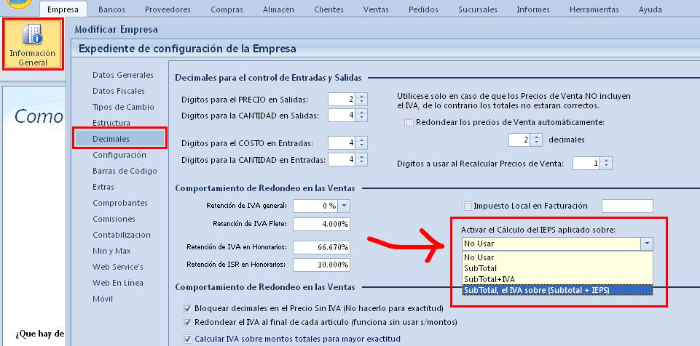The width and height of the screenshot is (700, 346).
Task: Choose SubTotal option in IEPS list
Action: [557, 268]
